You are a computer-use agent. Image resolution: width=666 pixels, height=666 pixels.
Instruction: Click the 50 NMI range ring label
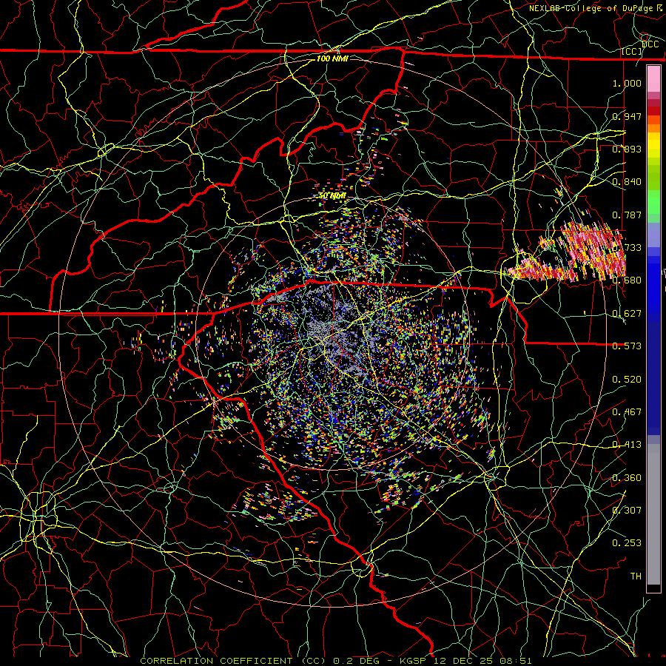pyautogui.click(x=332, y=196)
